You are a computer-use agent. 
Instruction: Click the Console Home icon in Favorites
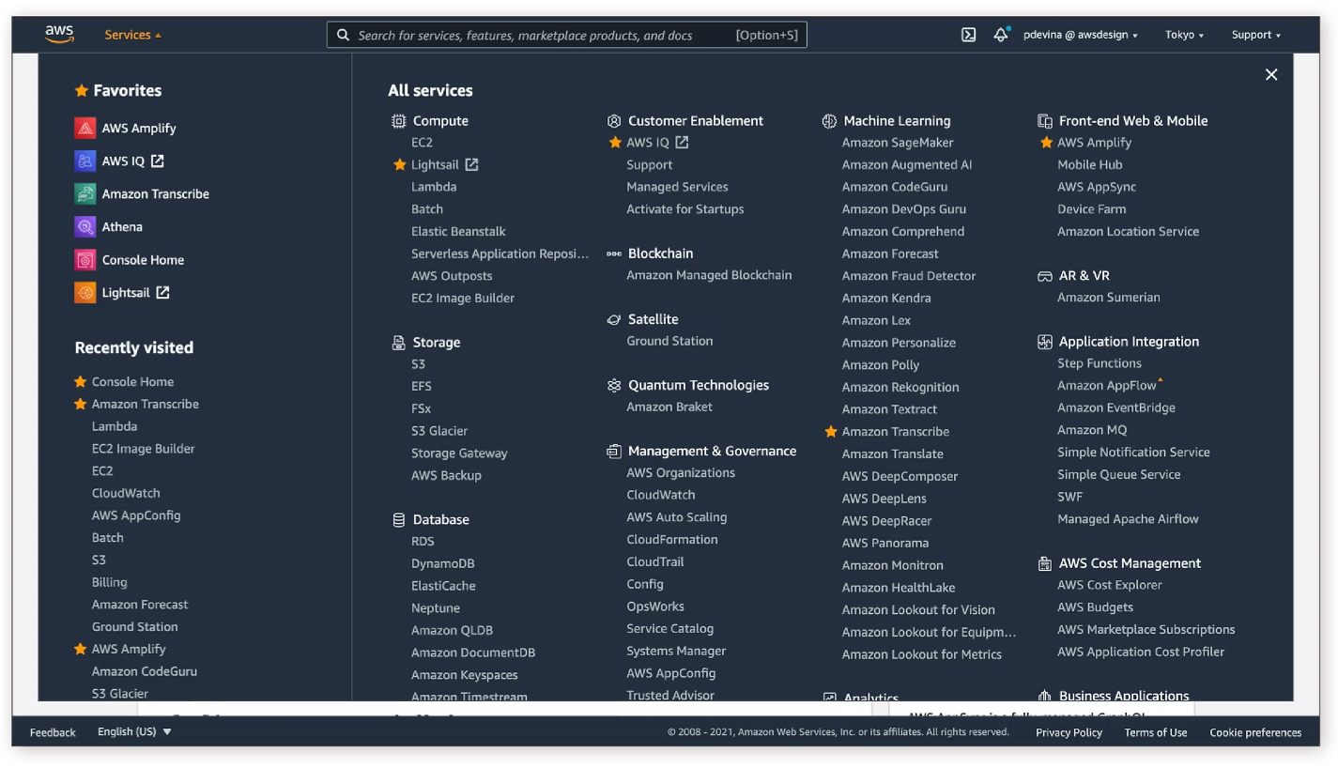[x=85, y=260]
